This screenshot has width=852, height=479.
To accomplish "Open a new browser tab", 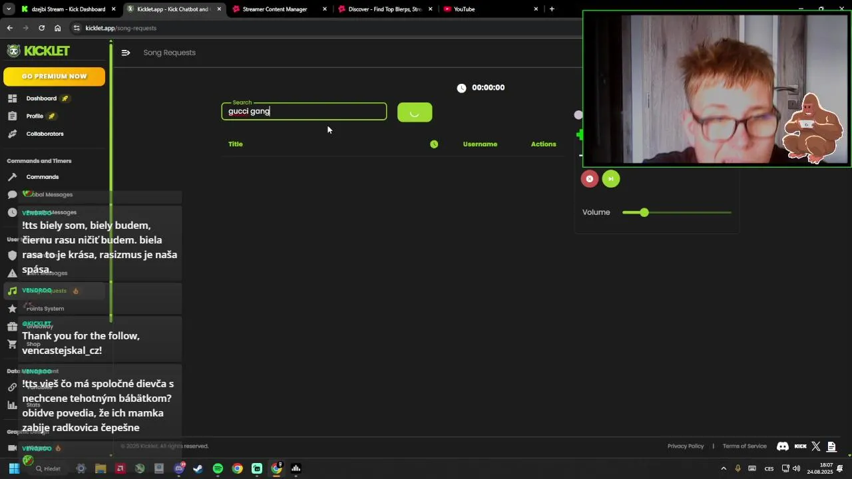I will click(552, 9).
